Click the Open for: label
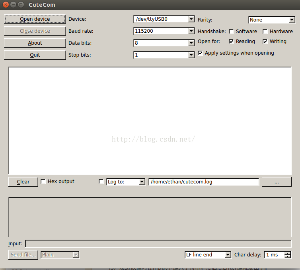This screenshot has width=300, height=270. 209,41
